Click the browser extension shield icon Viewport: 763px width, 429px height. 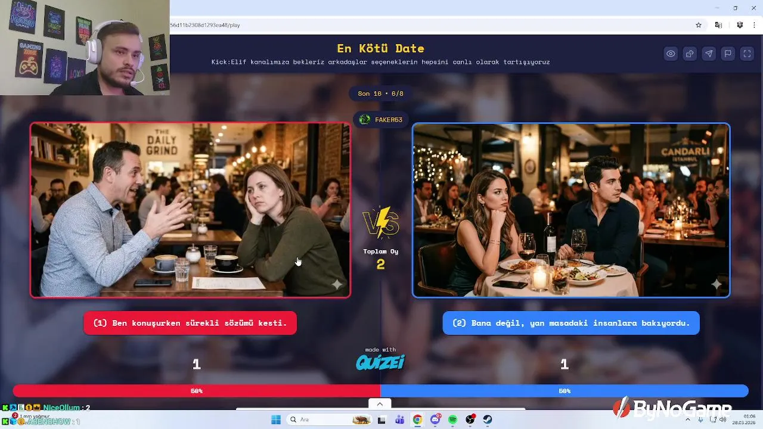coord(740,25)
